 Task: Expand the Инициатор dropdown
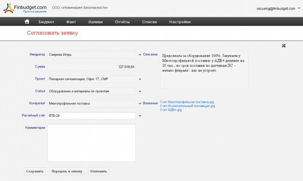140,55
